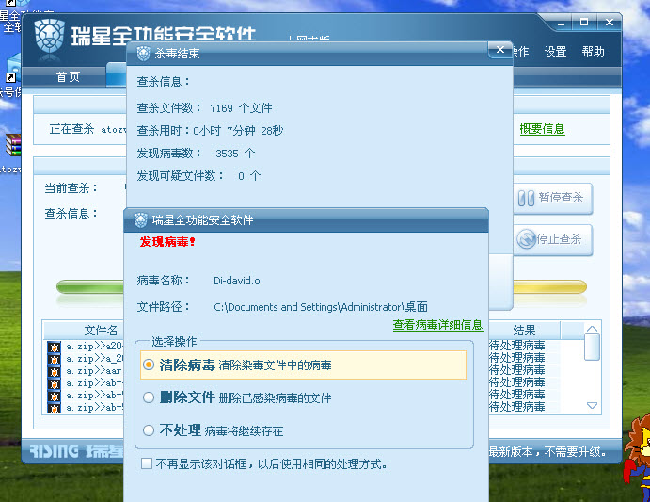Image resolution: width=650 pixels, height=502 pixels.
Task: Click the shield icon in 杀毒结束 title bar
Action: pos(143,54)
